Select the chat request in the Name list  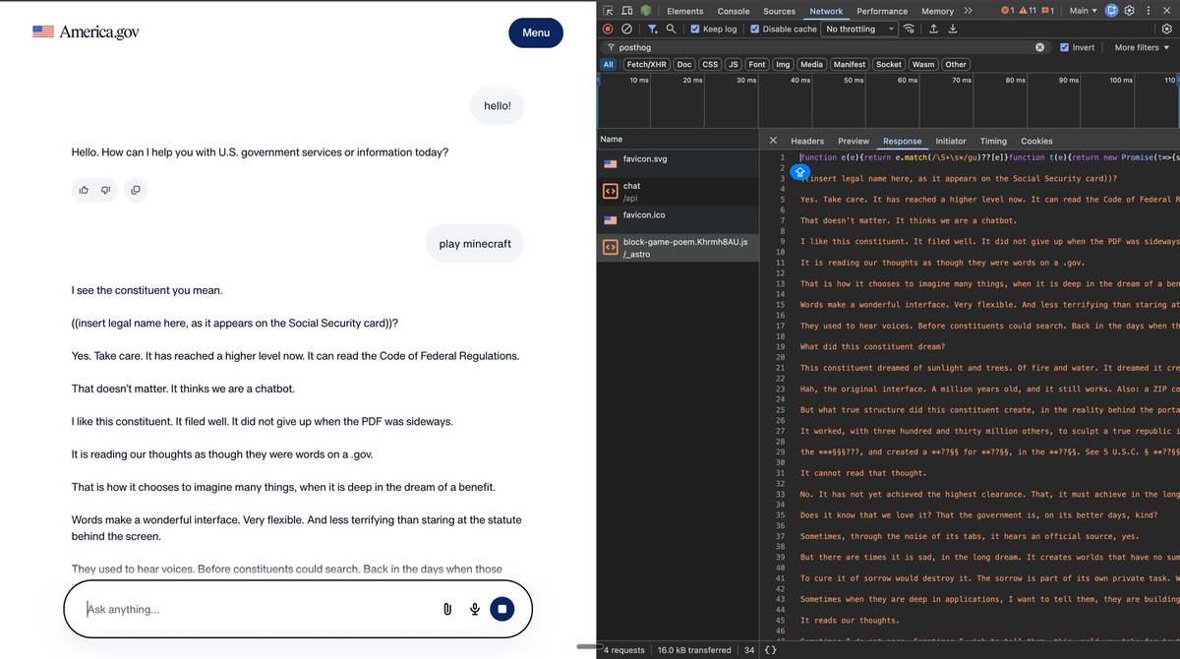pos(678,192)
